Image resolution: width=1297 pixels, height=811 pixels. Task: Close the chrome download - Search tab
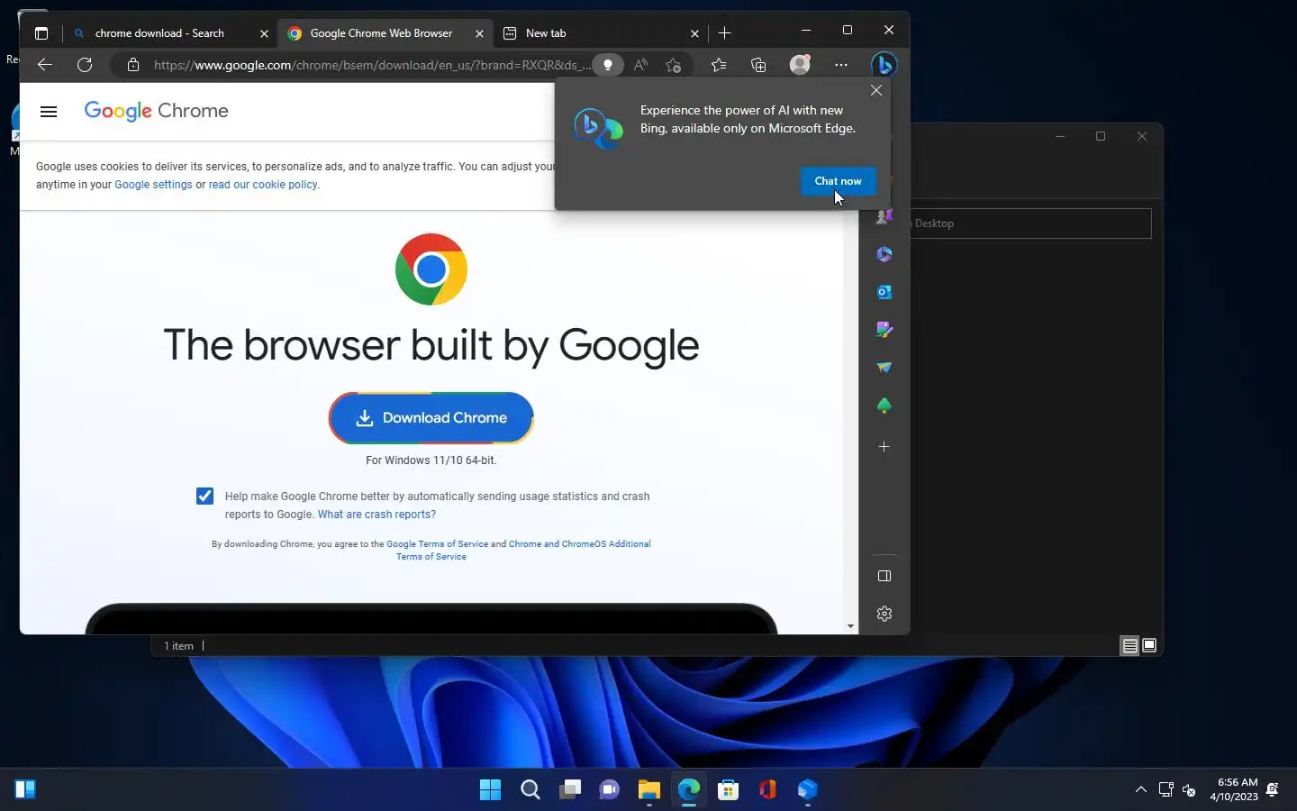[x=264, y=33]
